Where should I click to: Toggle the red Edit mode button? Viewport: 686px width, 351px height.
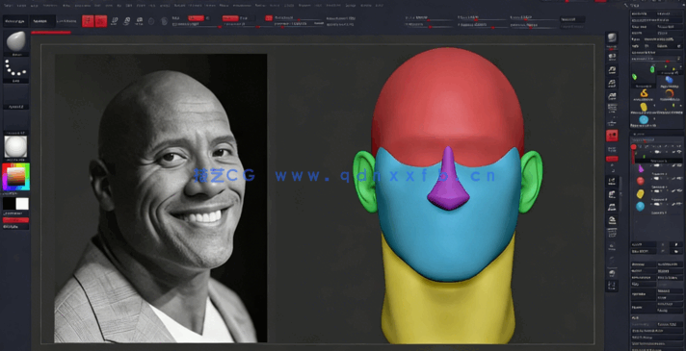tap(88, 21)
